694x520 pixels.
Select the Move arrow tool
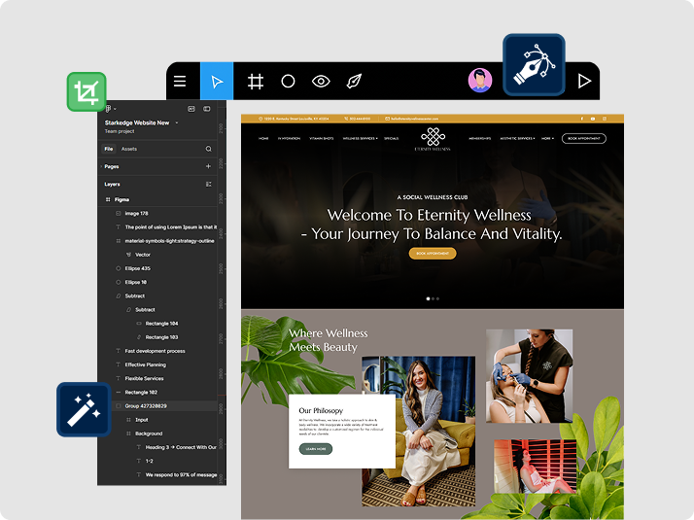(217, 81)
